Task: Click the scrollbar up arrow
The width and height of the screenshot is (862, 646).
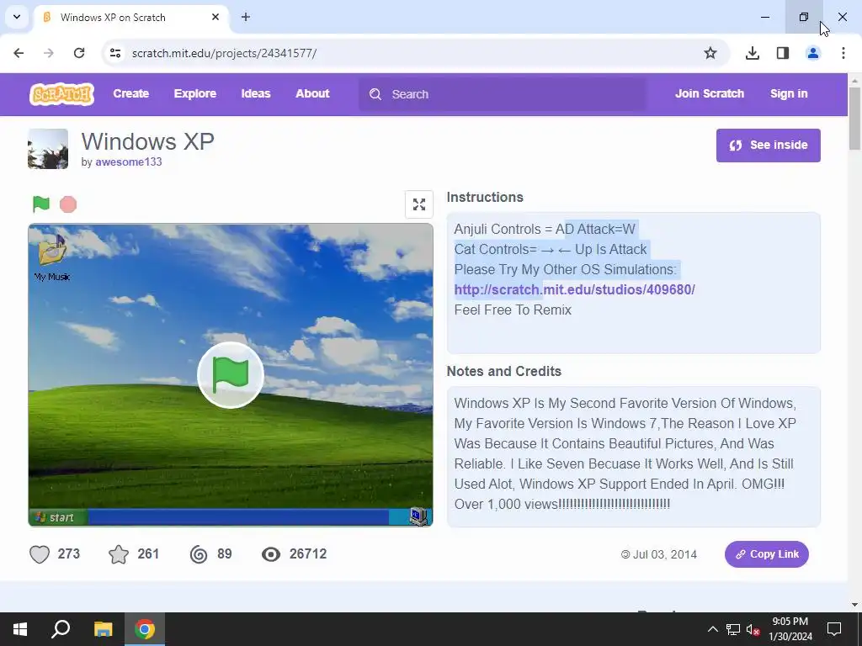Action: click(x=854, y=80)
